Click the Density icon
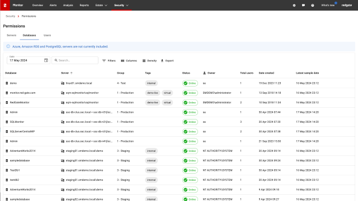This screenshot has width=358, height=201. 144,61
